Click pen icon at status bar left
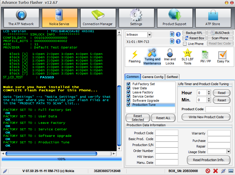This screenshot has width=235, height=175. click(x=5, y=171)
